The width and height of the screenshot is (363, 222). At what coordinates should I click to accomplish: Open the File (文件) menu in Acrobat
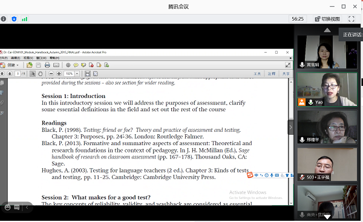coord(3,58)
